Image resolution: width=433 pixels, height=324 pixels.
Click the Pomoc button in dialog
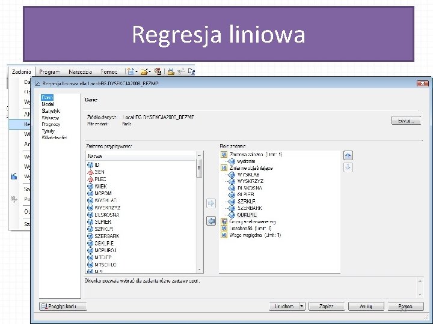click(x=406, y=306)
